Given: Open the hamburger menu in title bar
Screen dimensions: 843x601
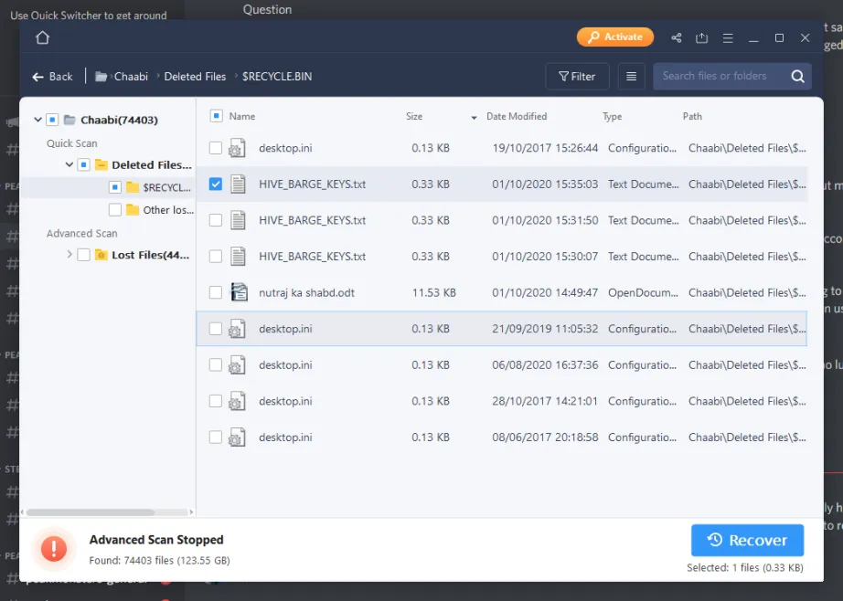Looking at the screenshot, I should (x=728, y=38).
